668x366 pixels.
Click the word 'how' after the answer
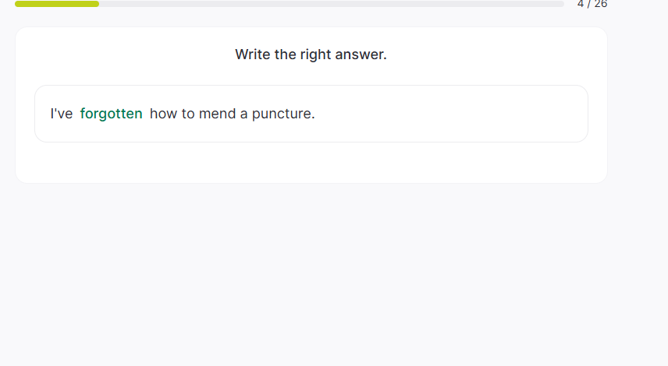coord(163,114)
